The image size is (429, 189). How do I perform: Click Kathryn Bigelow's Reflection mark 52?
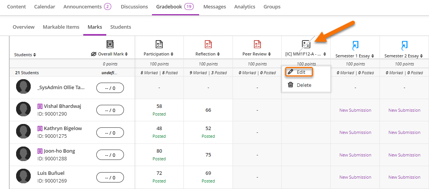point(208,129)
